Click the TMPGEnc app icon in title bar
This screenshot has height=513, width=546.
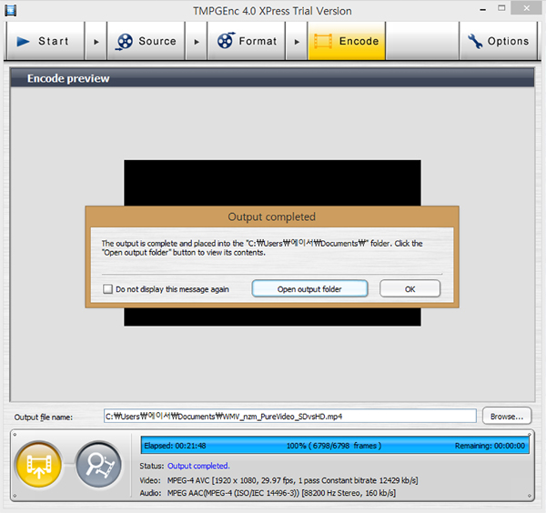(11, 10)
